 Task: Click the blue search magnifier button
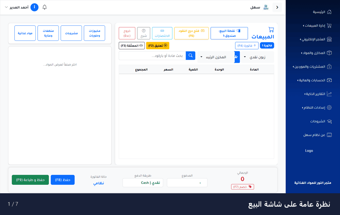[x=190, y=56]
